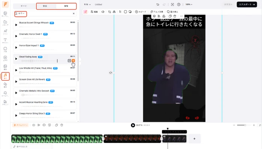Viewport: 262px width, 149px height.
Task: Click the trash icon in floating toolbar
Action: pos(175,16)
